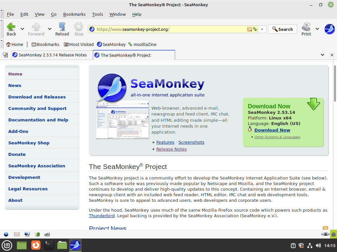This screenshot has width=337, height=252.
Task: Click the green download arrow icon
Action: click(314, 104)
